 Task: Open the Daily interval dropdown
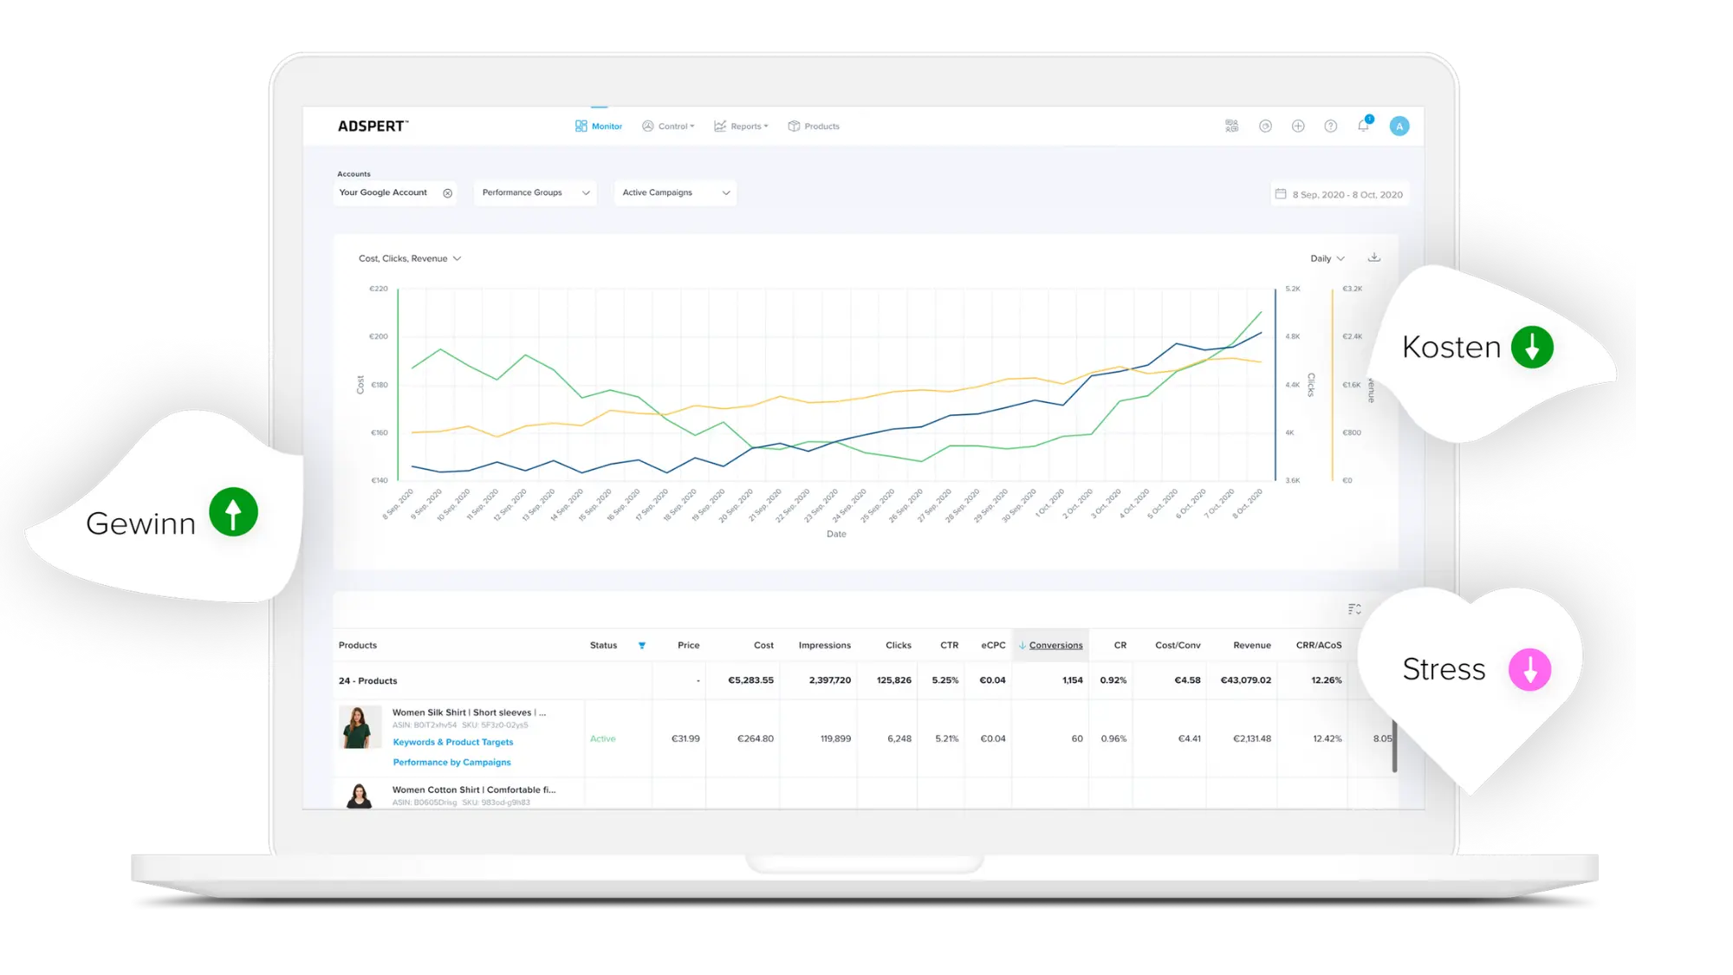pos(1327,258)
